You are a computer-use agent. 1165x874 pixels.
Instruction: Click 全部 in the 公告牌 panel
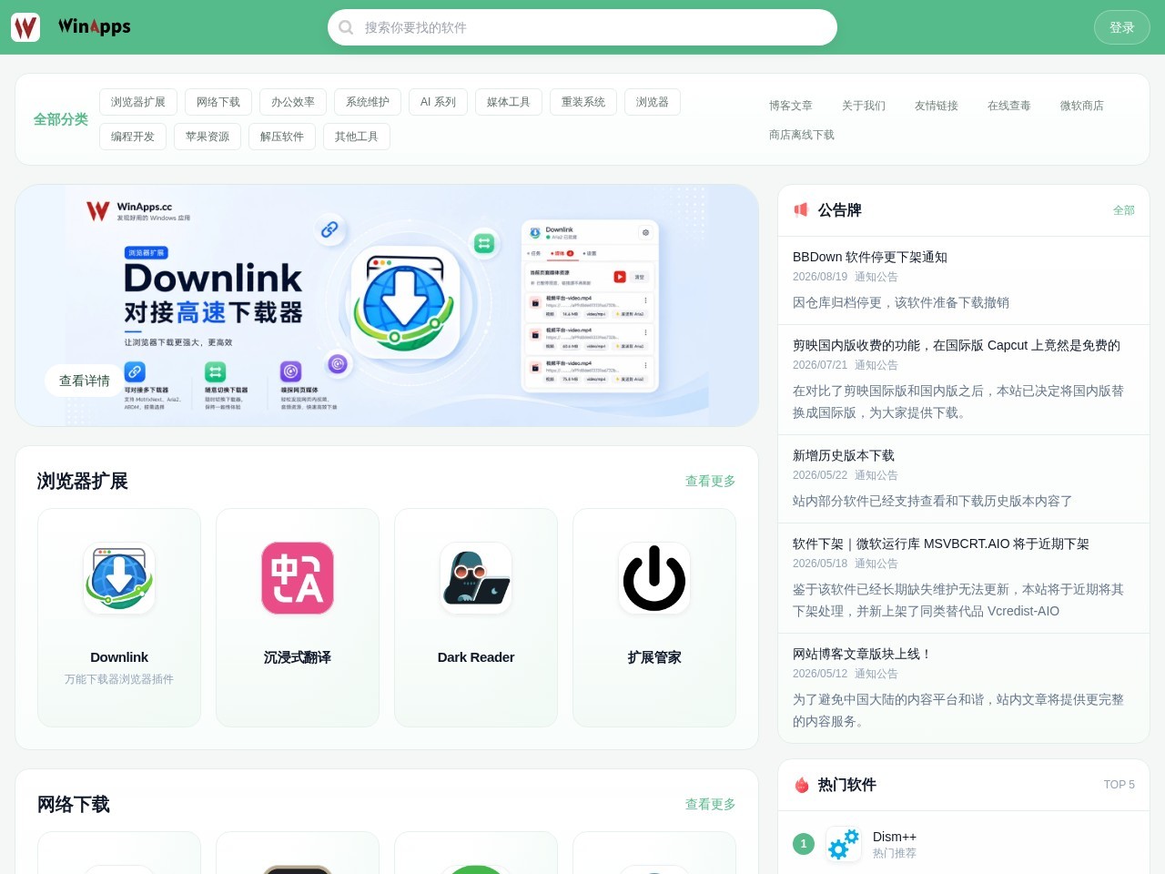[1124, 210]
